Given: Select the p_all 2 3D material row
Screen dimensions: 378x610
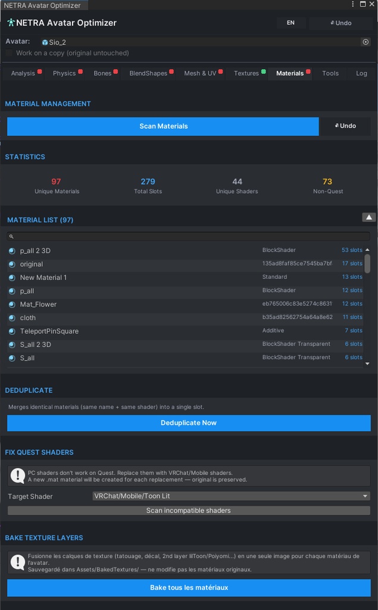Looking at the screenshot, I should point(186,251).
